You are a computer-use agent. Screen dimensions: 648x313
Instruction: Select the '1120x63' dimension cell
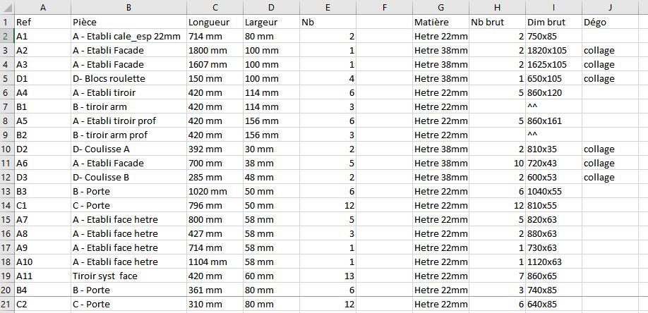[553, 262]
